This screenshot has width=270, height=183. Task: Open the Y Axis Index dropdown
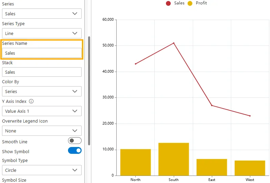[41, 111]
